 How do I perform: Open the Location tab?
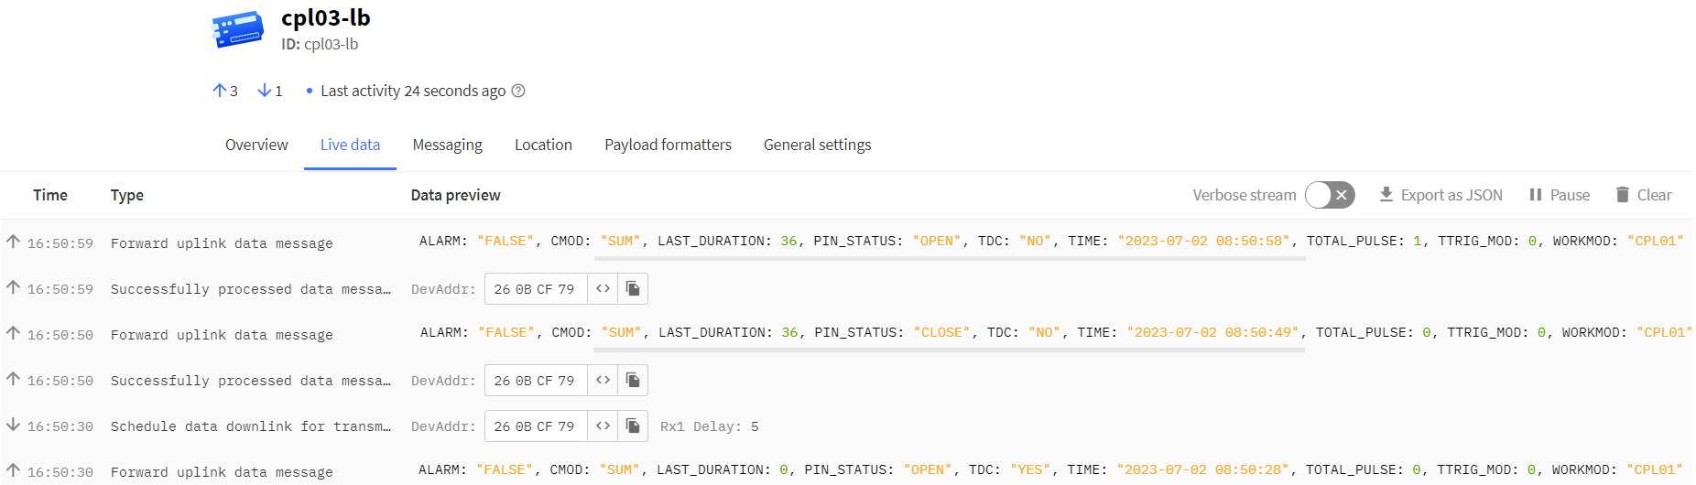543,145
